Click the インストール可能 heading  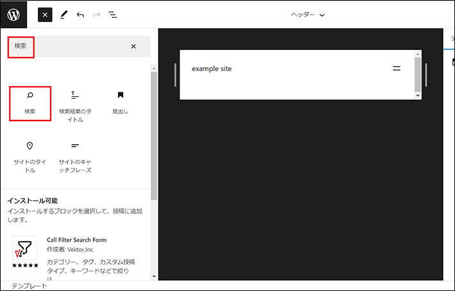pos(33,201)
